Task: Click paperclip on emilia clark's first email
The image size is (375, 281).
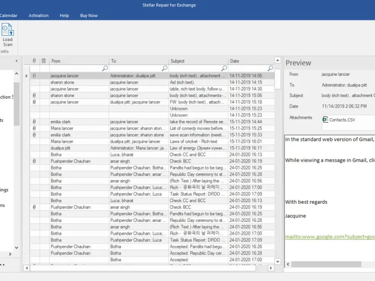Action: tap(34, 122)
